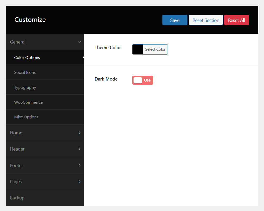Select the Color Options submenu item
Screen dimensions: 264x211
point(27,57)
